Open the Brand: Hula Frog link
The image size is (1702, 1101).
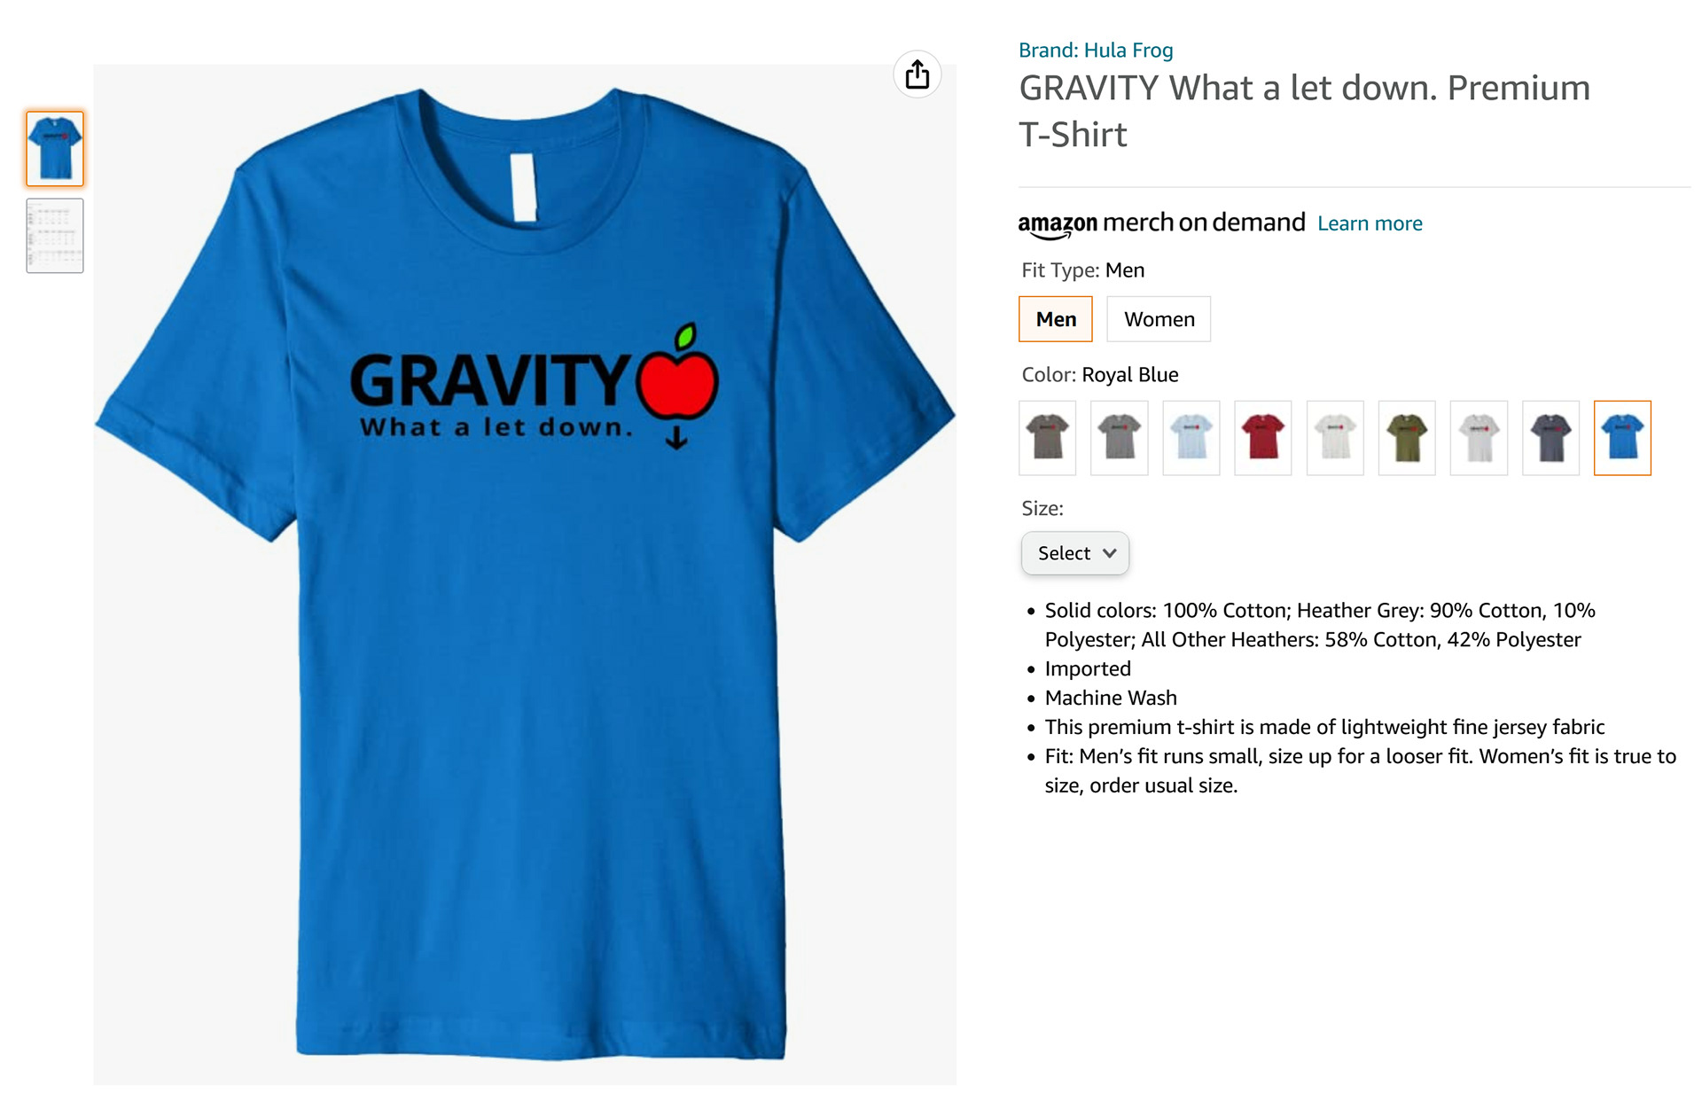1096,51
